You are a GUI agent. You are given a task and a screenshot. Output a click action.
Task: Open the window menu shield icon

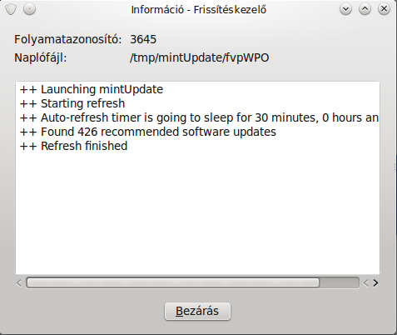point(11,10)
